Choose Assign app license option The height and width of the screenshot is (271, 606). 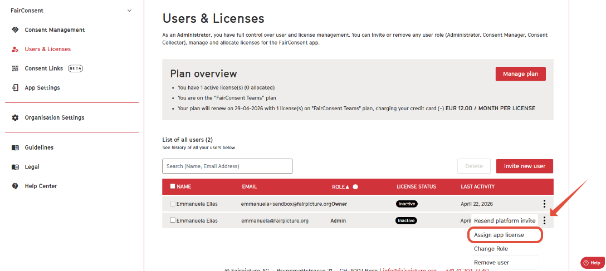click(505, 235)
